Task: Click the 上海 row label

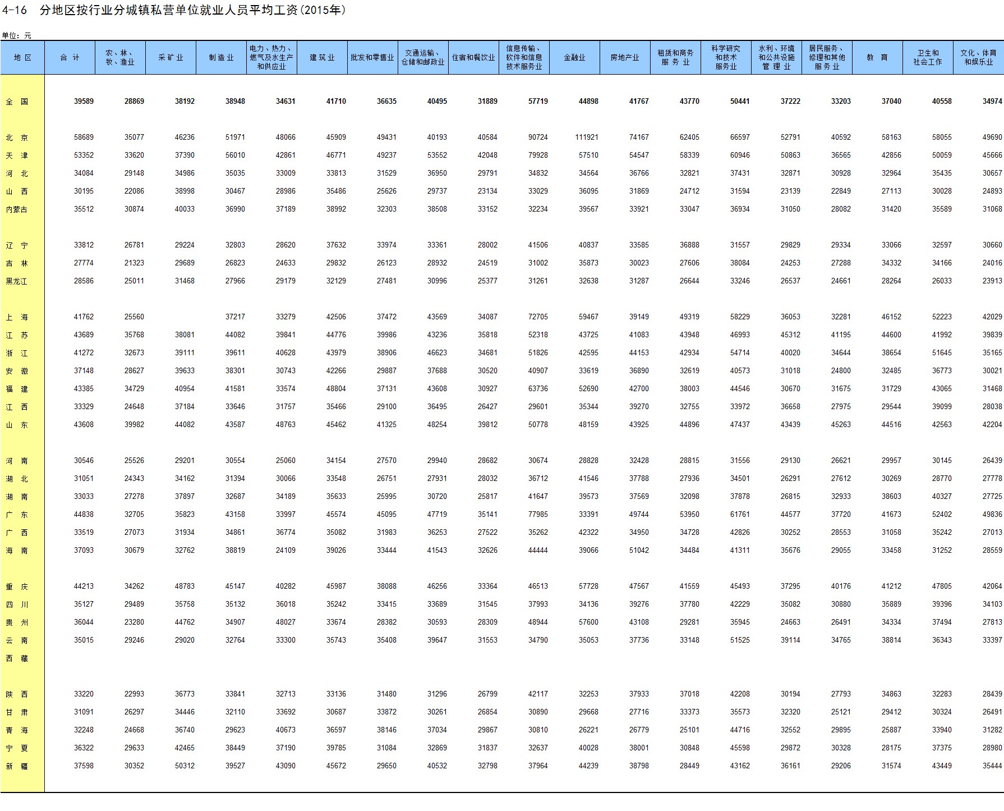Action: pos(17,318)
